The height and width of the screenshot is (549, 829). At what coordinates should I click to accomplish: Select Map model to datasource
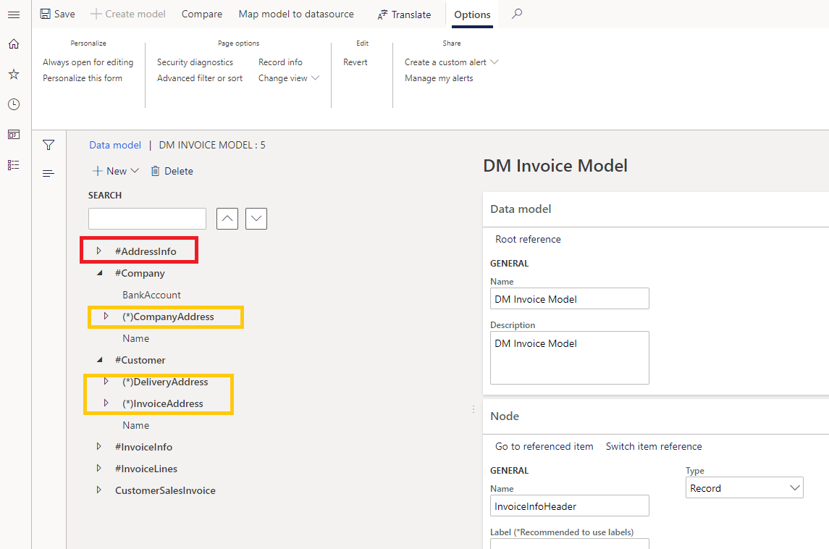click(295, 13)
